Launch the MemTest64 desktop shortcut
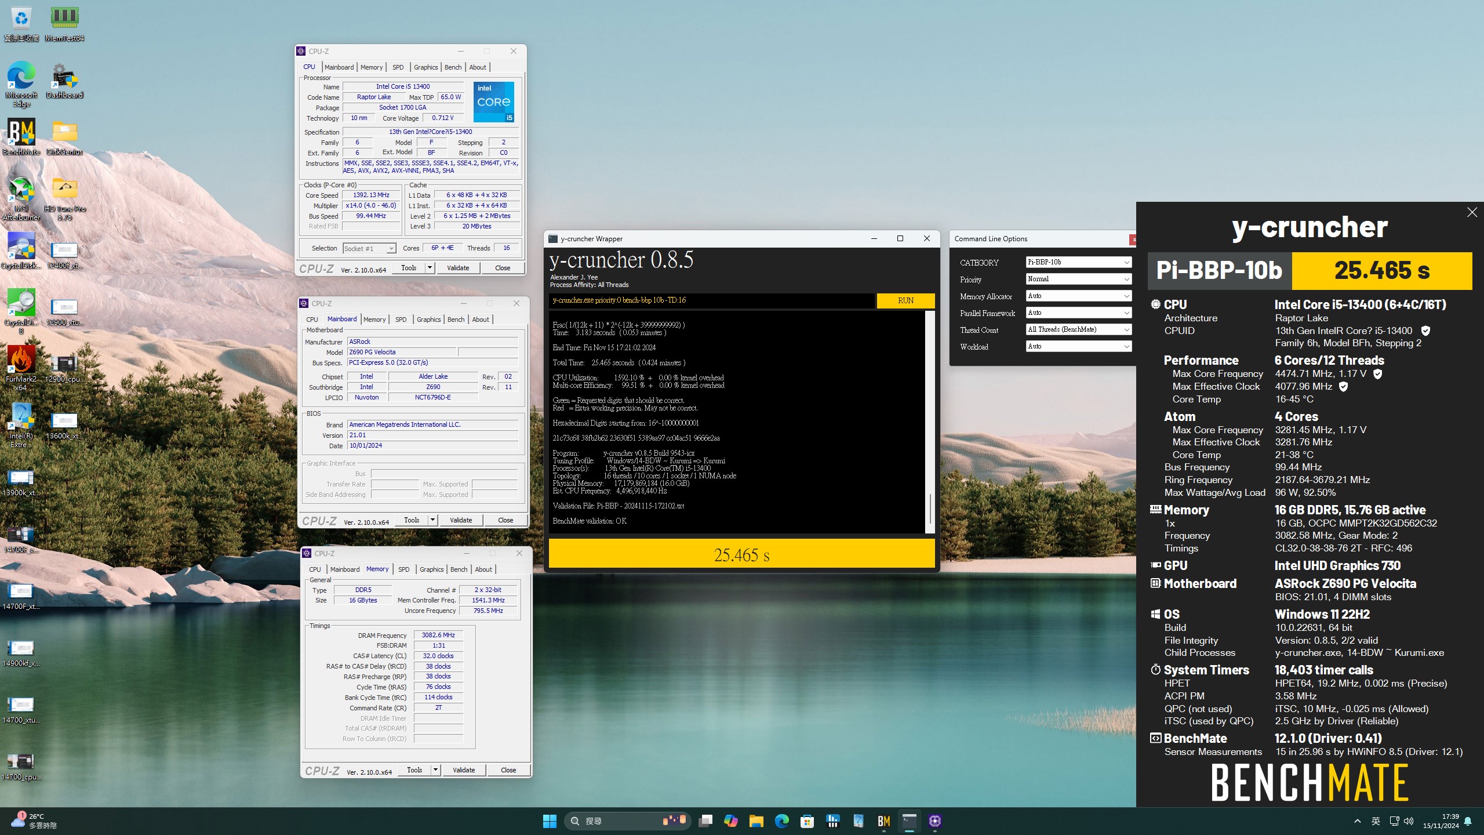This screenshot has height=835, width=1484. click(64, 23)
